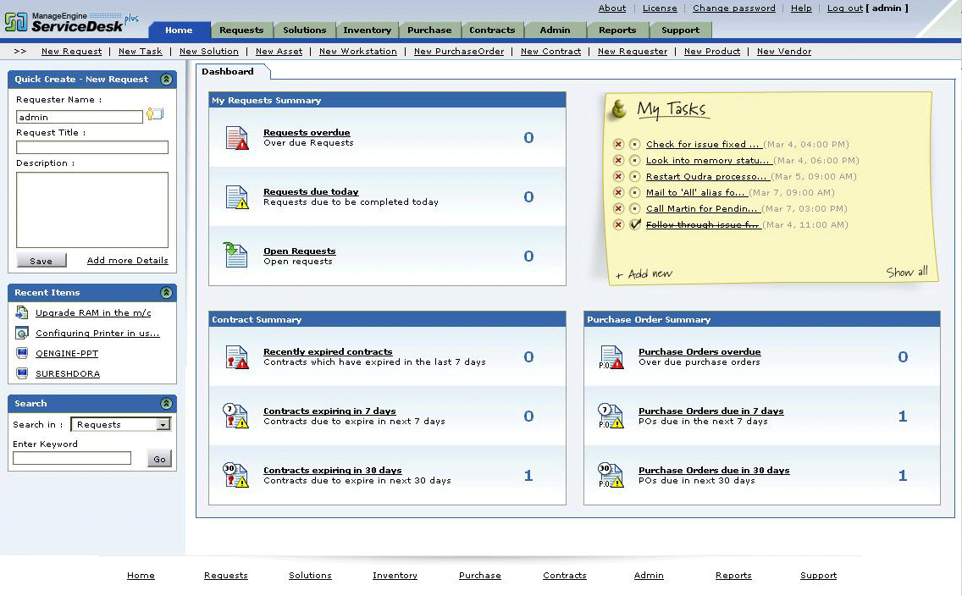This screenshot has width=962, height=596.
Task: Click icon next to Upgrade RAM recent item
Action: (x=21, y=312)
